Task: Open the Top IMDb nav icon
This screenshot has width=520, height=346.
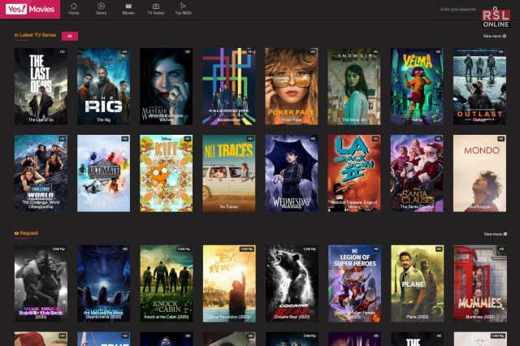Action: (x=183, y=9)
